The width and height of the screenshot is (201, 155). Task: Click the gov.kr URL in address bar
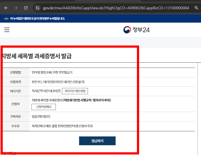coord(116,8)
